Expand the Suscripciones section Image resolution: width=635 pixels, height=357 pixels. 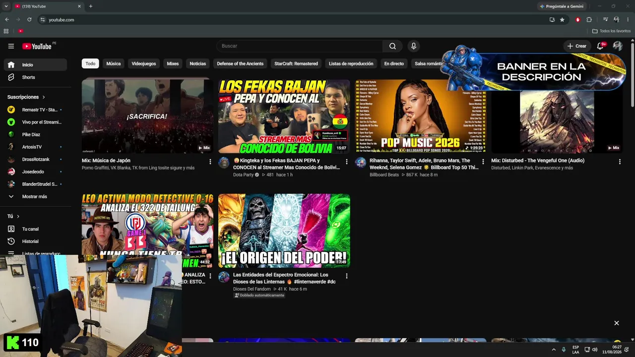pos(26,97)
